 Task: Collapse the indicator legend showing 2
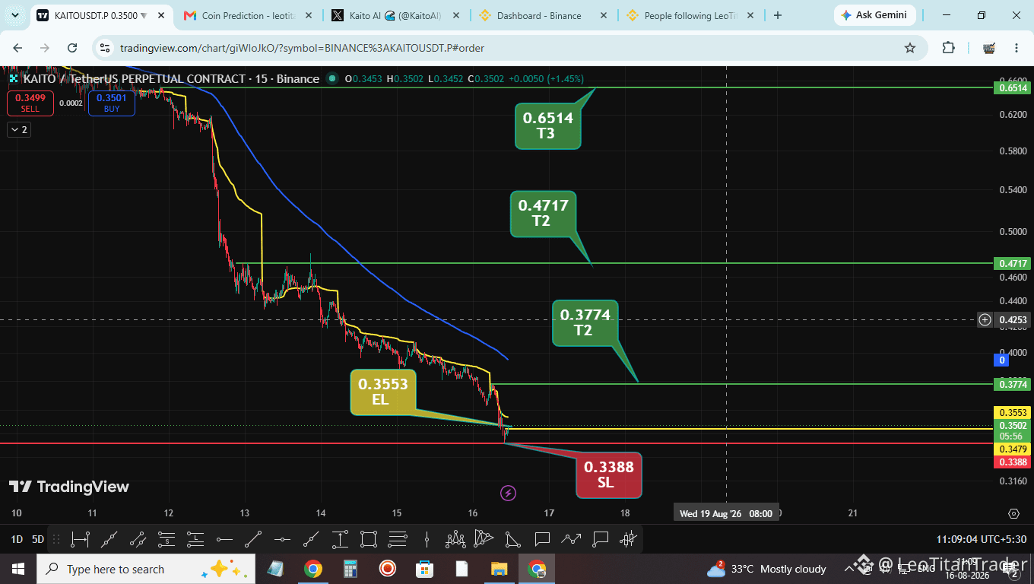pos(18,130)
